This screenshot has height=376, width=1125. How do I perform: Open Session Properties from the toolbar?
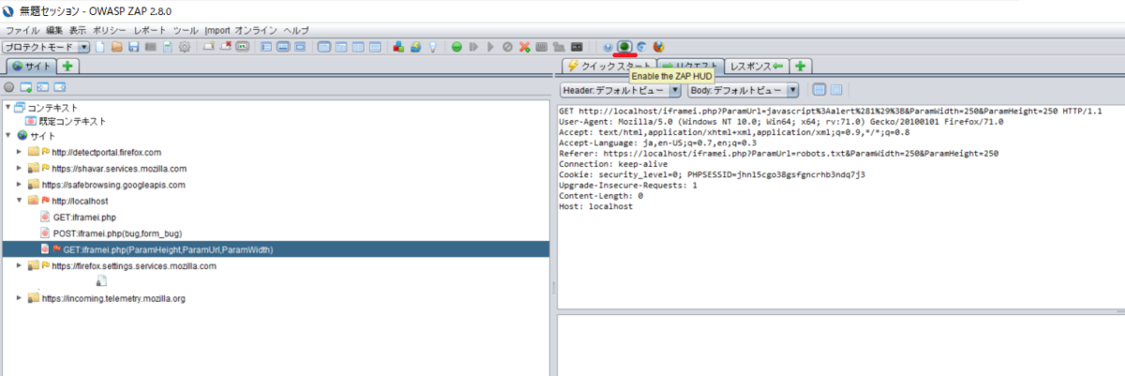pos(167,47)
